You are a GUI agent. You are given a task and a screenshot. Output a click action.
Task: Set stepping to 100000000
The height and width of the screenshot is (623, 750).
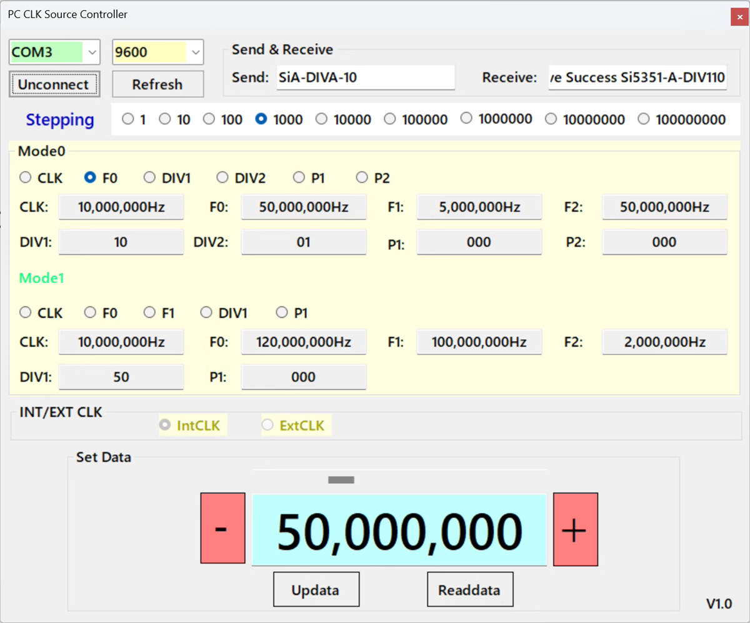(643, 119)
